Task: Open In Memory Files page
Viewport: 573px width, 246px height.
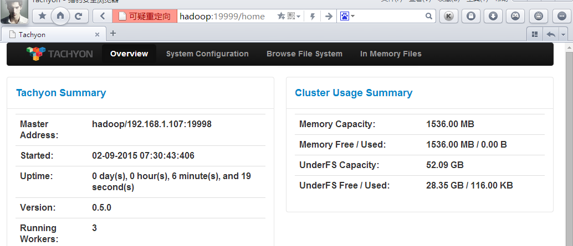Action: (x=391, y=54)
